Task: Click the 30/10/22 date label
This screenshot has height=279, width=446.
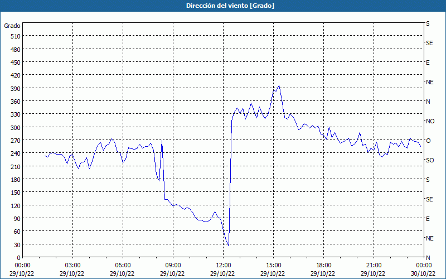Action: pyautogui.click(x=424, y=273)
